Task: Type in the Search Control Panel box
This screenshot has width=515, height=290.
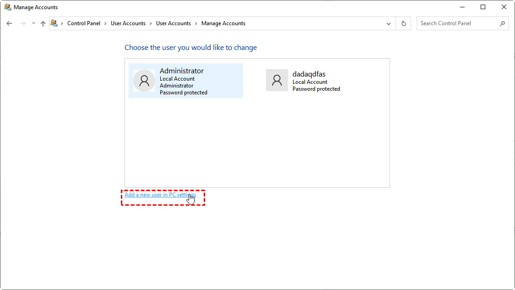Action: (458, 23)
